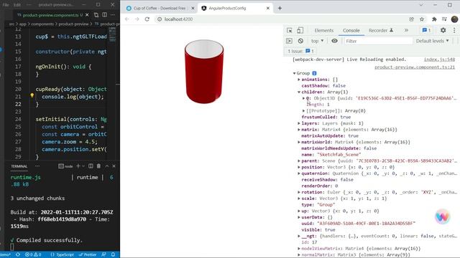Open the Recorder tab
This screenshot has width=460, height=258.
click(x=381, y=30)
